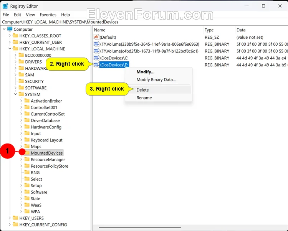Collapse the Computer root node
Viewport: 288px width, 231px height.
[4, 29]
